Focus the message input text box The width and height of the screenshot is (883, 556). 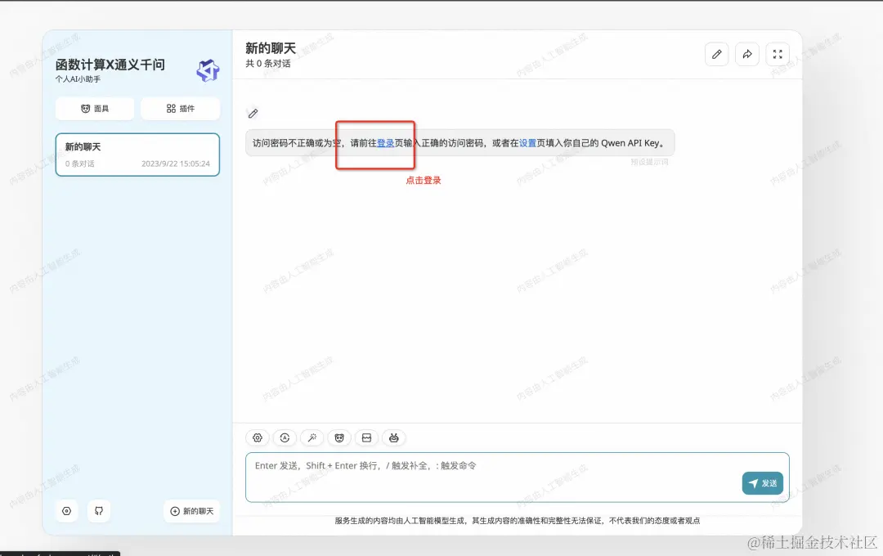[x=517, y=478]
